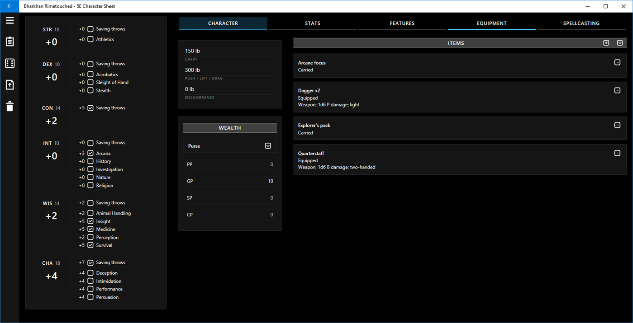Toggle WIS Saving throws checkbox
This screenshot has height=323, width=633.
[90, 203]
